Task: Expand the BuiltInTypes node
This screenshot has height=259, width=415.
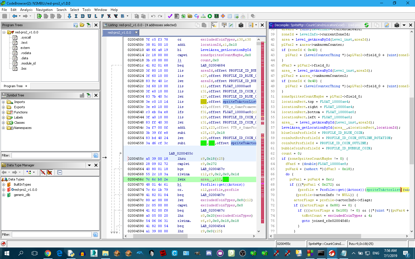Action: click(x=3, y=184)
